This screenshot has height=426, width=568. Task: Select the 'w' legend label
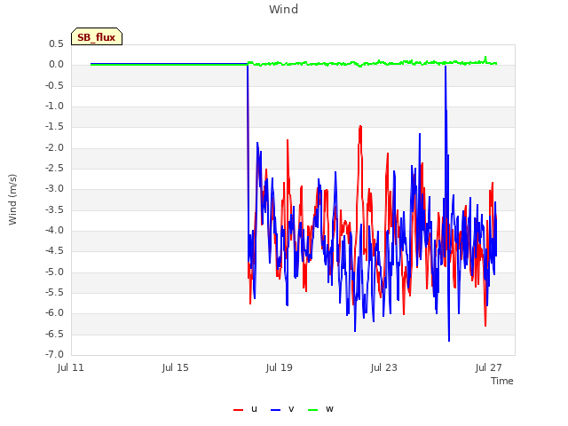329,409
